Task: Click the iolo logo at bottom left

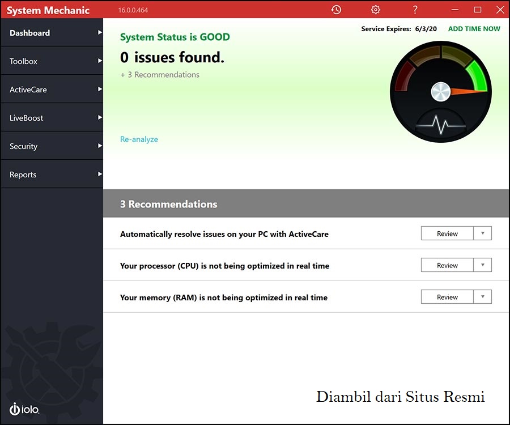Action: 24,409
